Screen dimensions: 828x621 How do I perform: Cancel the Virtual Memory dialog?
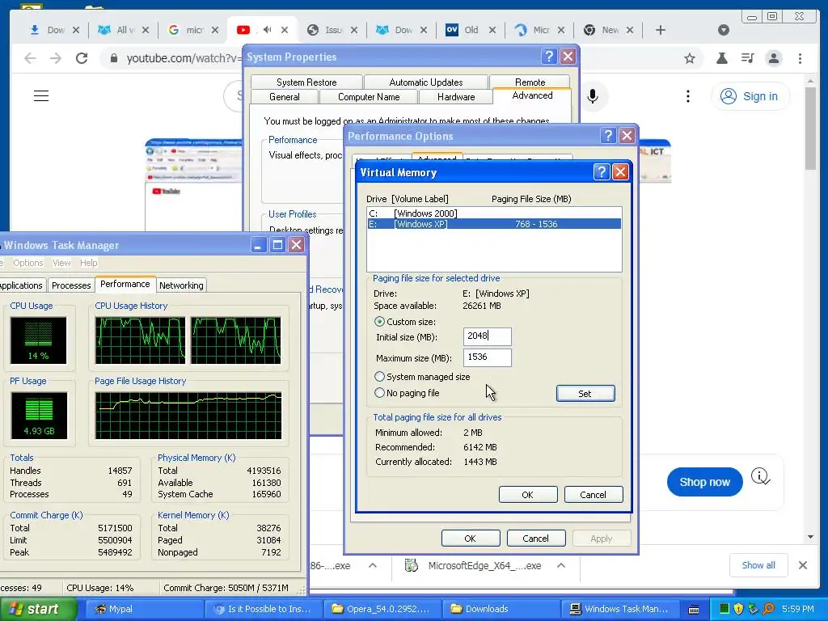pos(593,495)
